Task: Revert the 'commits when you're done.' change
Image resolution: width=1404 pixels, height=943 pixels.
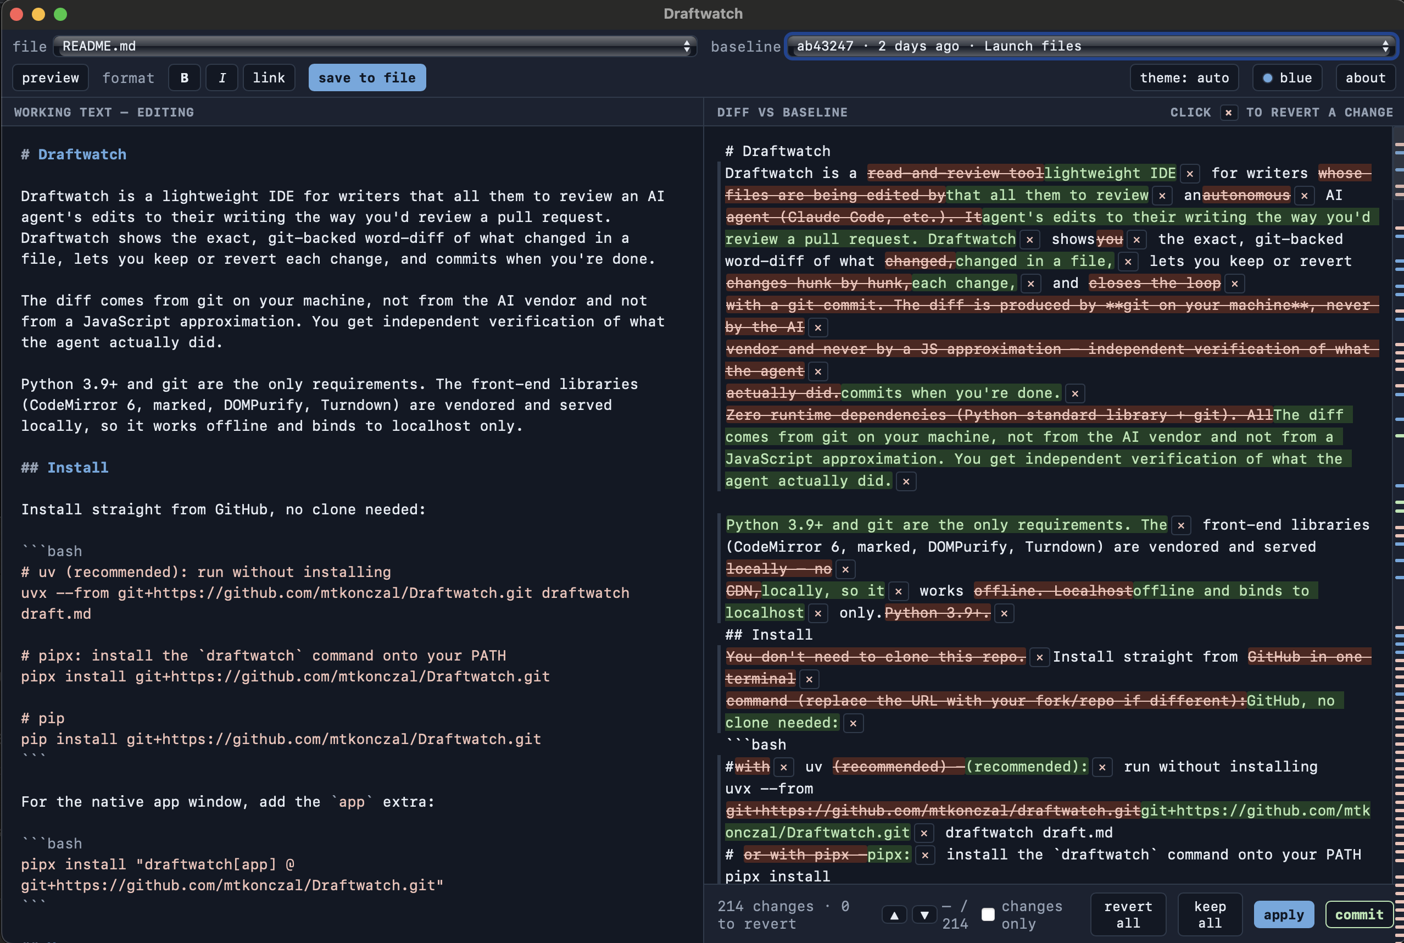Action: [1074, 393]
